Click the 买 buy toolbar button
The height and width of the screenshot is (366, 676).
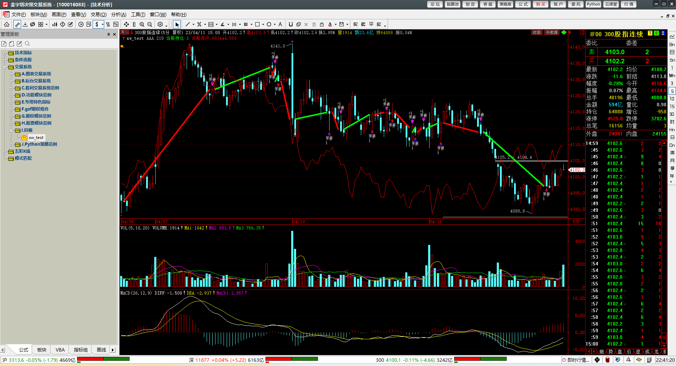click(355, 24)
